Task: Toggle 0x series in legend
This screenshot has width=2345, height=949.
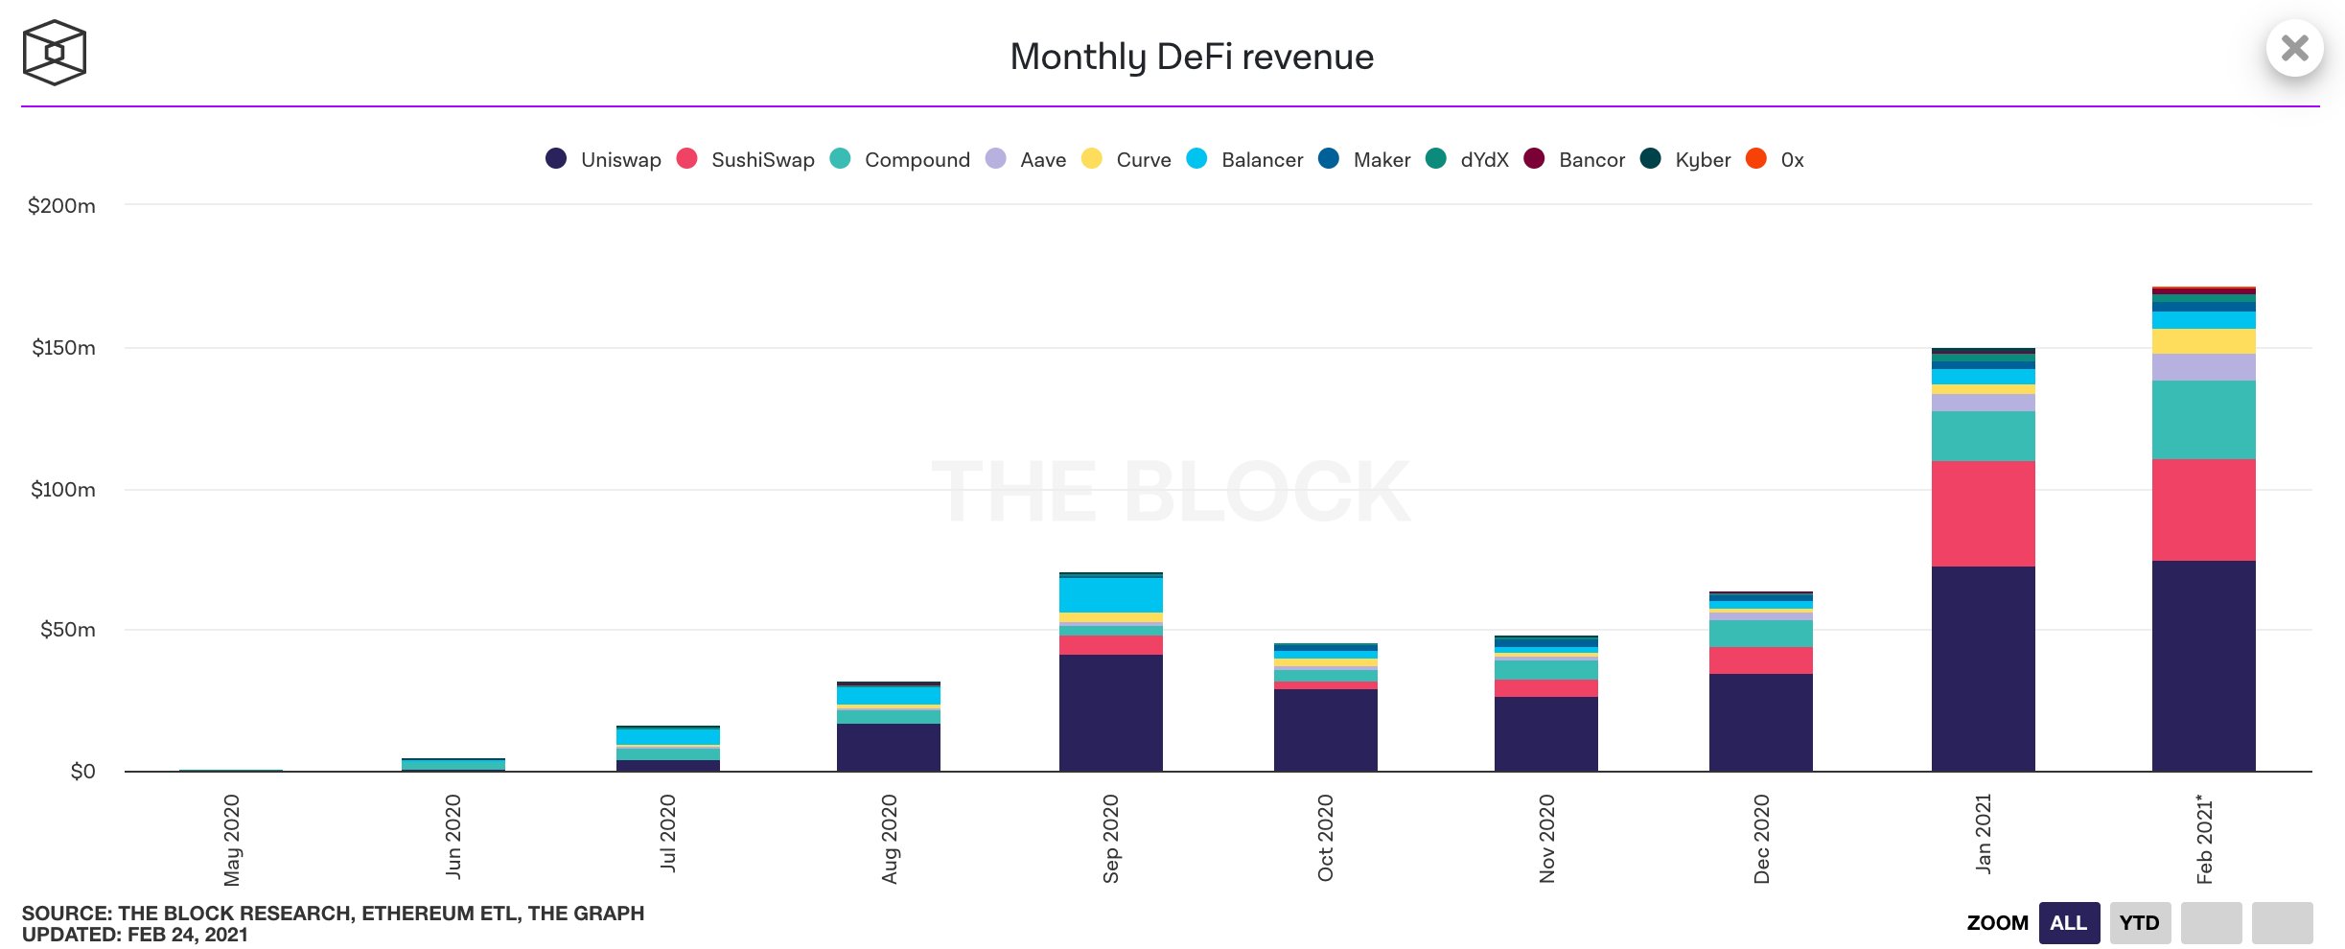Action: (1775, 159)
